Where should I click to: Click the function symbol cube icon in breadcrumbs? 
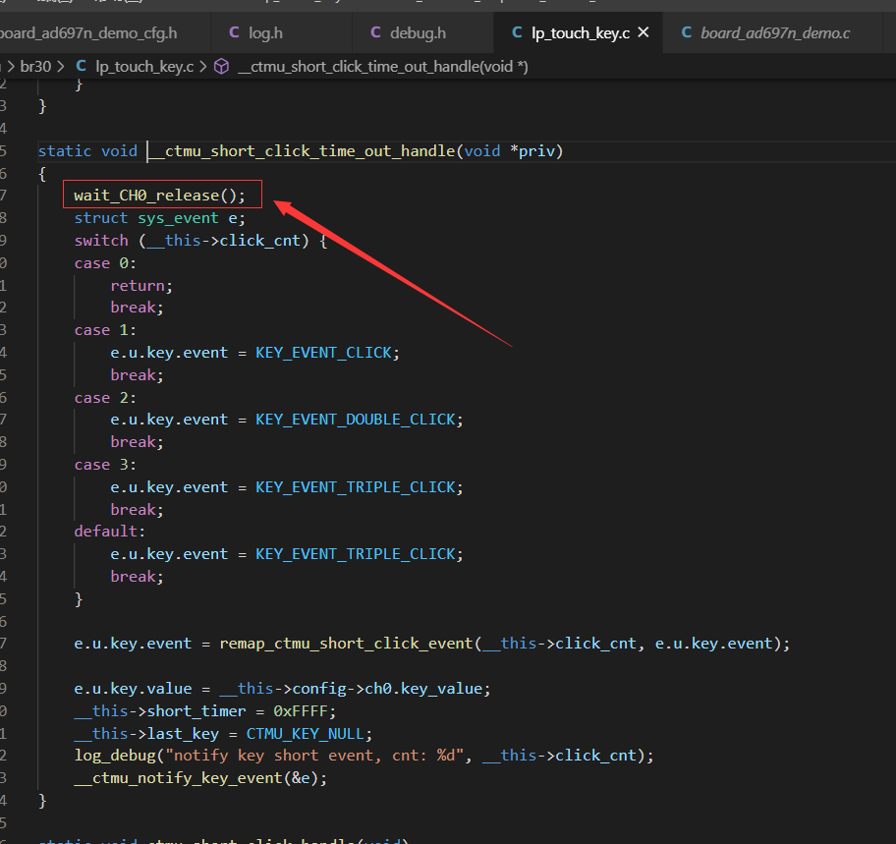coord(222,66)
